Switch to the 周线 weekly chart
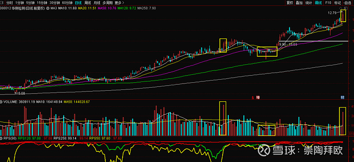 point(88,3)
